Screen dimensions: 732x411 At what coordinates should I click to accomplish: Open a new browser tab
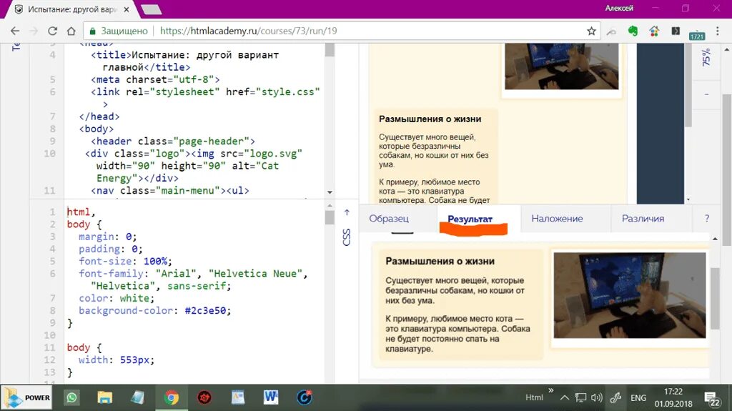(151, 9)
